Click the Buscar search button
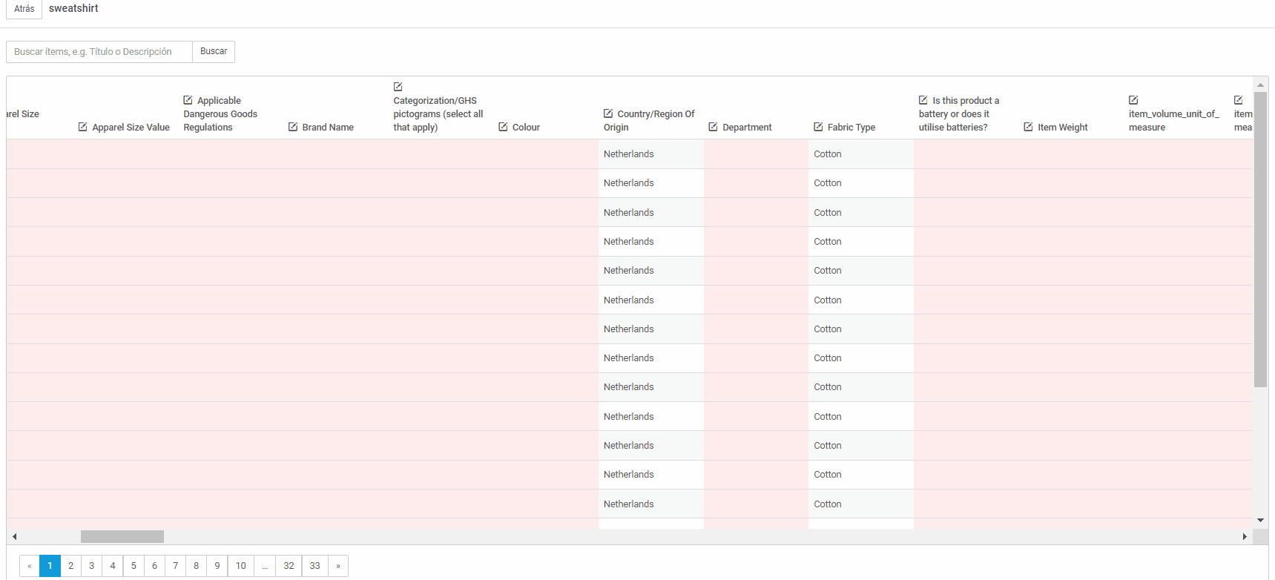Viewport: 1275px width, 580px height. (x=214, y=52)
